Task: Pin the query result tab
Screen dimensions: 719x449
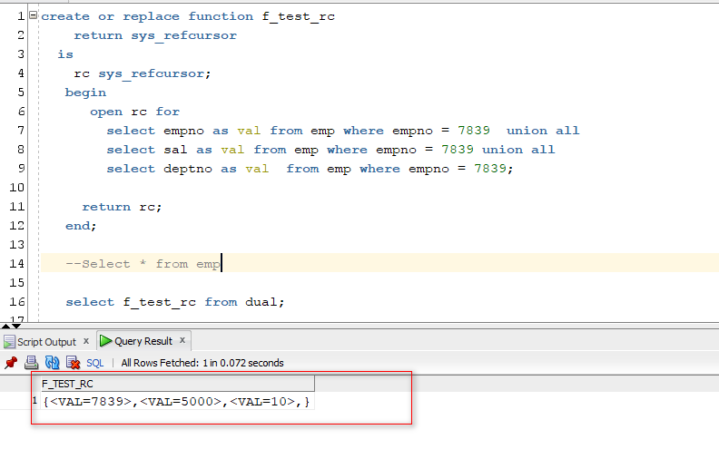Action: pyautogui.click(x=11, y=363)
